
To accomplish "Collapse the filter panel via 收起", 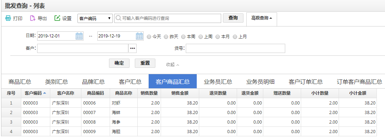I will click(x=173, y=65).
